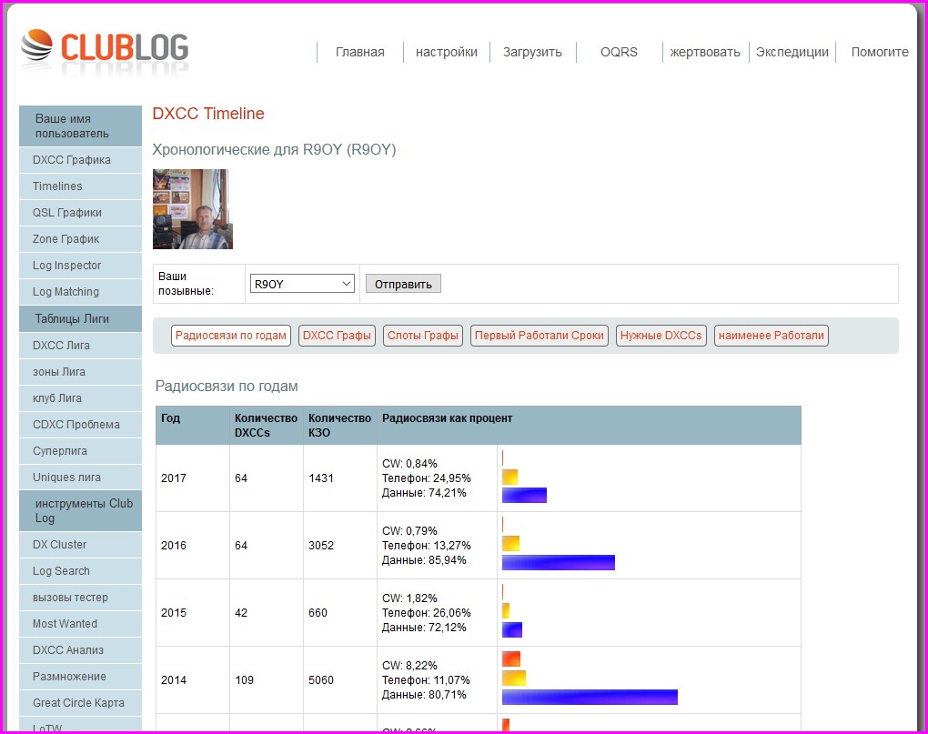
Task: Switch to DXCC Графы tab
Action: point(337,336)
